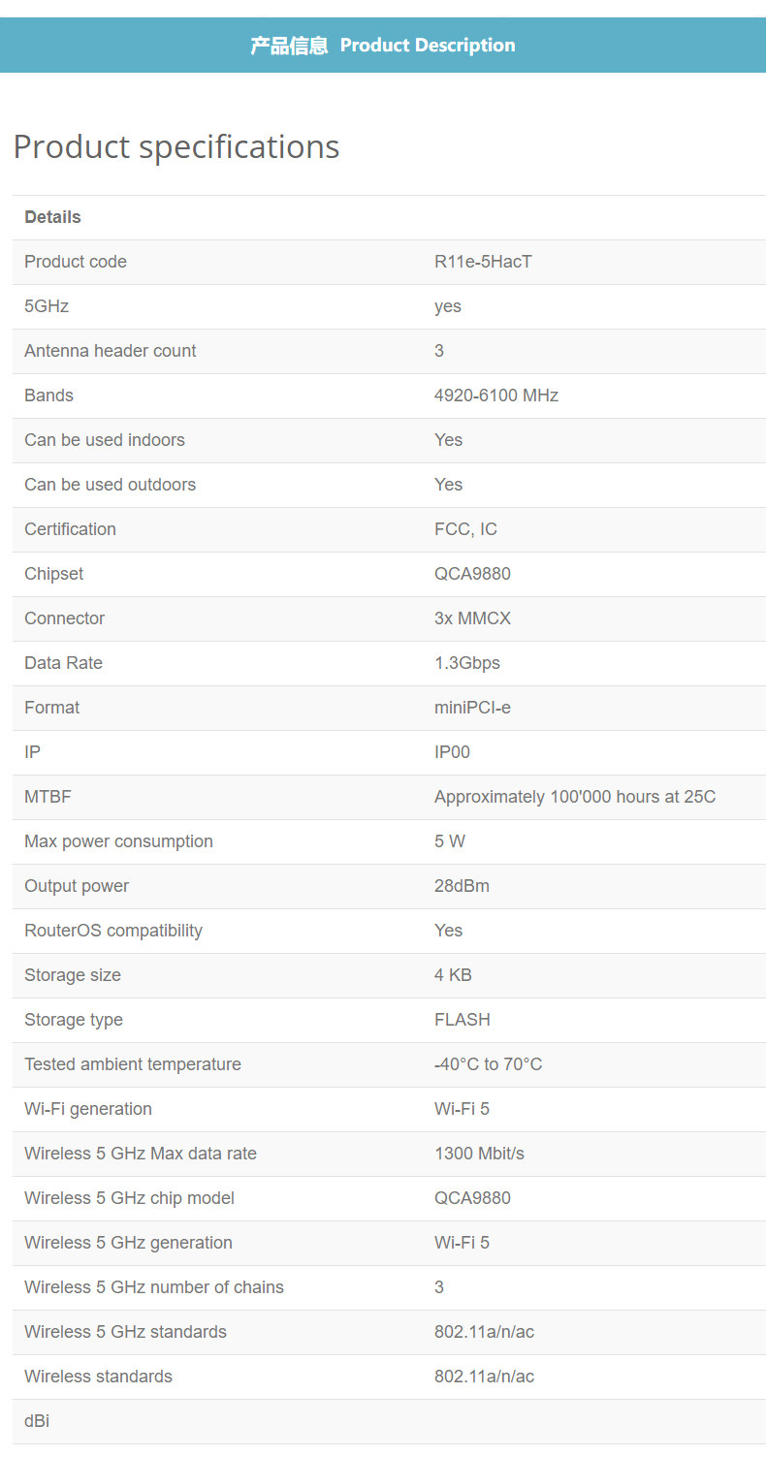766x1457 pixels.
Task: Click the RouterOS compatibility label
Action: coord(113,931)
